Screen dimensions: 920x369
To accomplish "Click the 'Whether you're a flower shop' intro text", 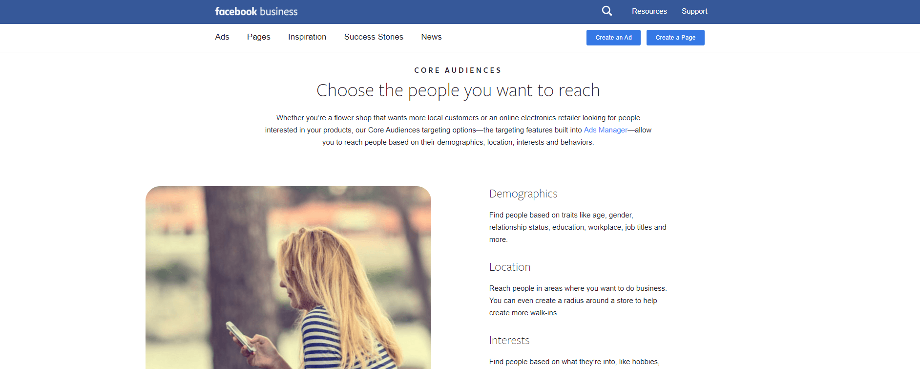I will pyautogui.click(x=458, y=130).
